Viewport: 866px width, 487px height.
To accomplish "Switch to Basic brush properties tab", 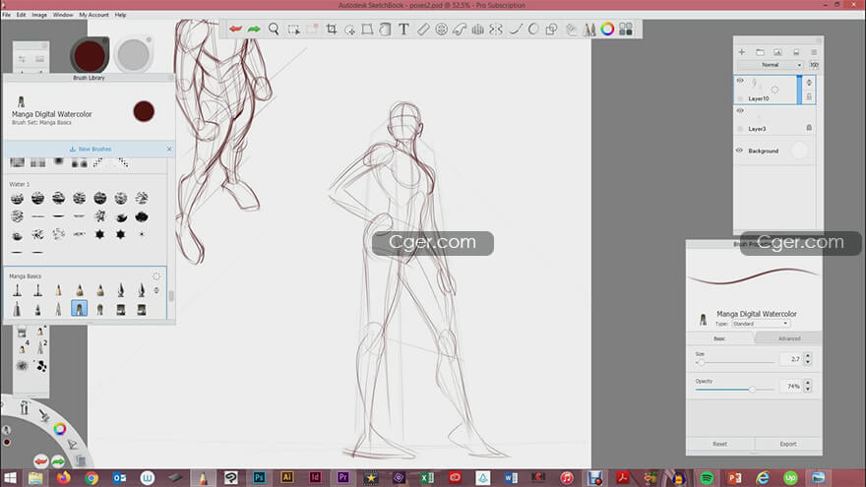I will click(x=719, y=338).
